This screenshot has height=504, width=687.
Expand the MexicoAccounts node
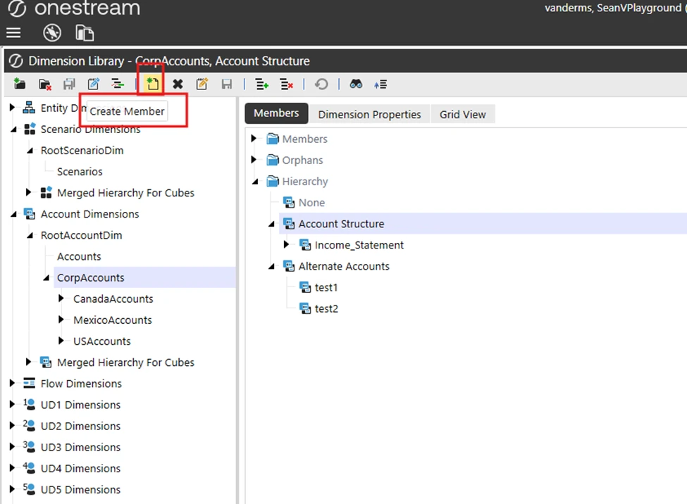point(61,319)
